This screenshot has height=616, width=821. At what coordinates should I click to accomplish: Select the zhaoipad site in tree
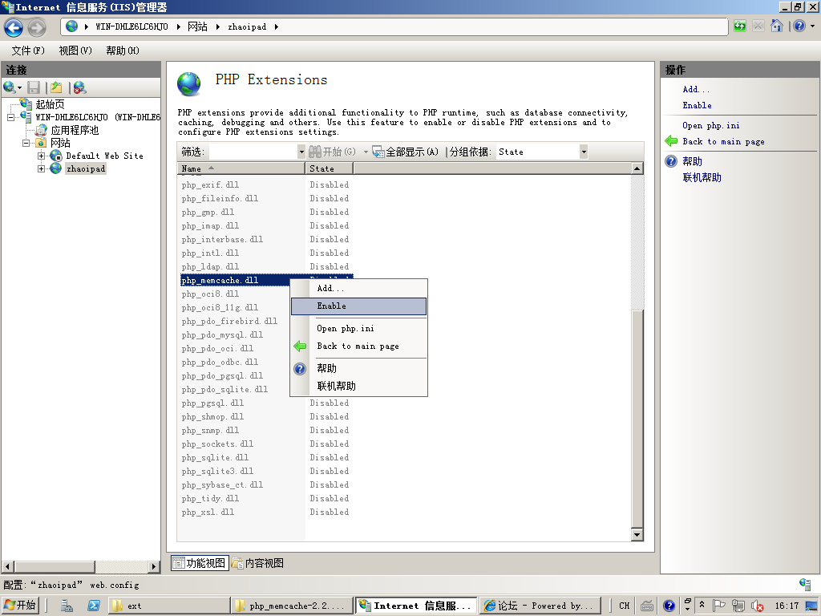tap(86, 168)
